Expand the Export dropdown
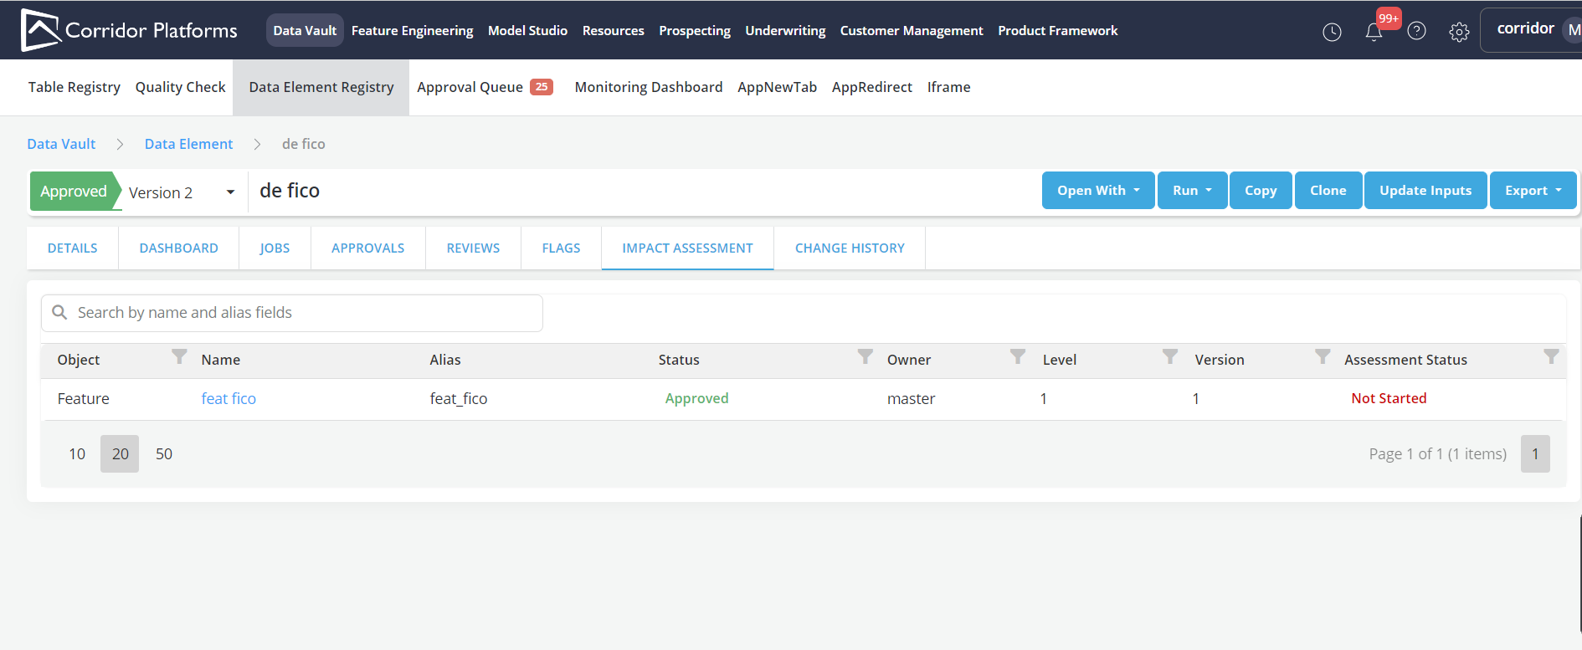This screenshot has width=1582, height=650. [1533, 191]
